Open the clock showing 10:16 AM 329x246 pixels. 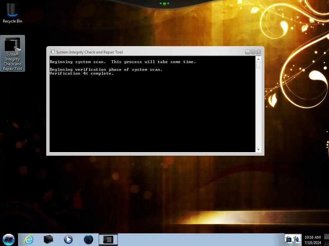pos(312,240)
